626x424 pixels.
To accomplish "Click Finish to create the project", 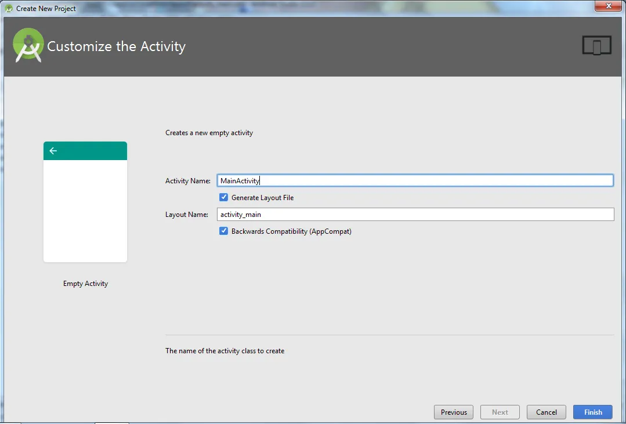I will (593, 412).
